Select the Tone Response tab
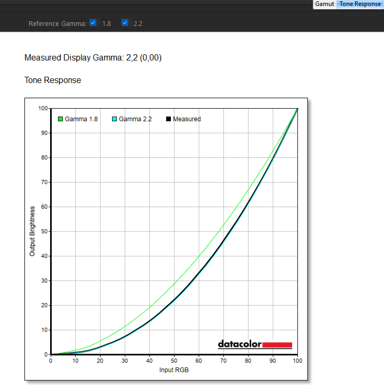The image size is (384, 385). tap(360, 4)
